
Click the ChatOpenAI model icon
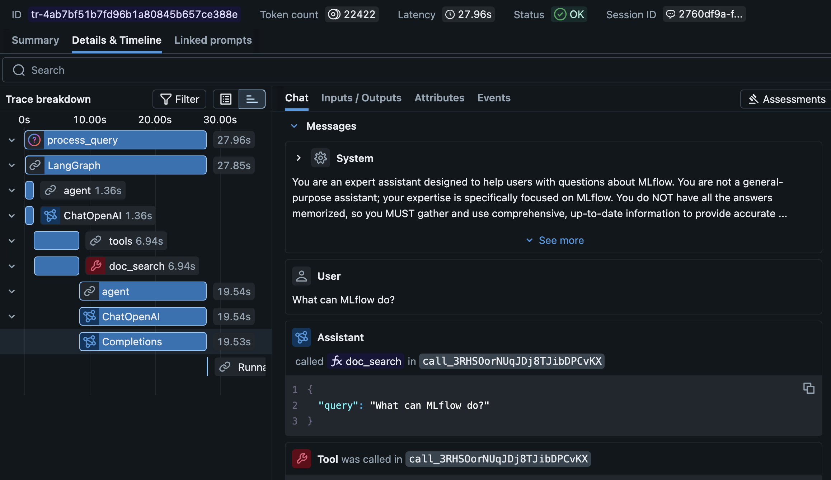(51, 215)
